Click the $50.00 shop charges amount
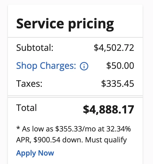The width and height of the screenshot is (153, 164). (x=120, y=66)
